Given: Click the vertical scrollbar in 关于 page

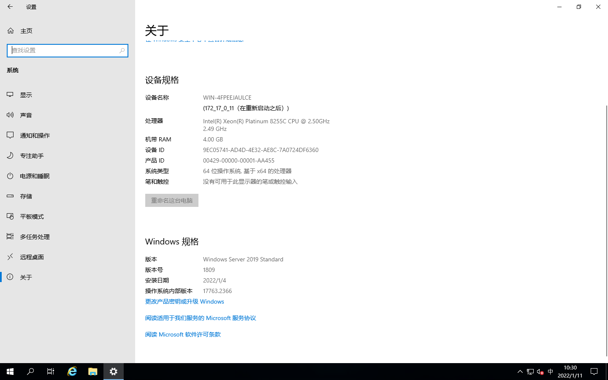Looking at the screenshot, I should coord(607,230).
